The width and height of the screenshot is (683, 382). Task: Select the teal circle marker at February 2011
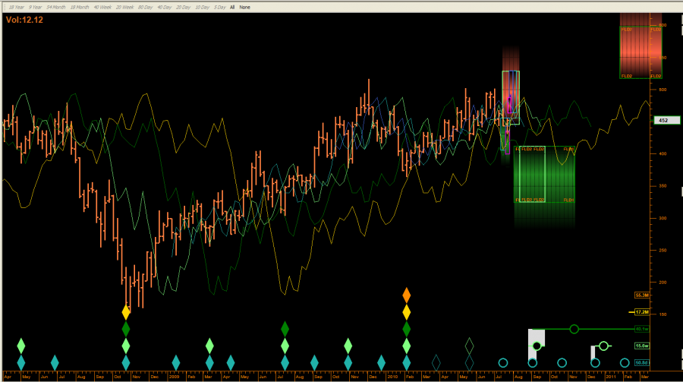tap(625, 362)
